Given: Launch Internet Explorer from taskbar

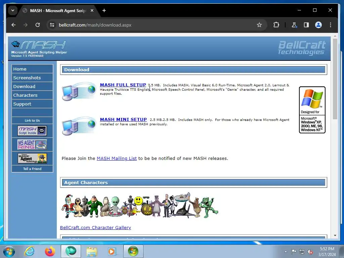Looking at the screenshot, I should (29, 251).
